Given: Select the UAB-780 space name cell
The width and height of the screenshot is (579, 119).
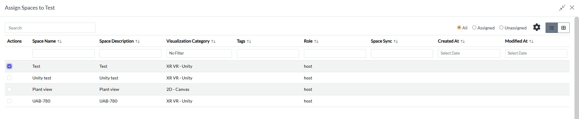Looking at the screenshot, I should [x=41, y=101].
